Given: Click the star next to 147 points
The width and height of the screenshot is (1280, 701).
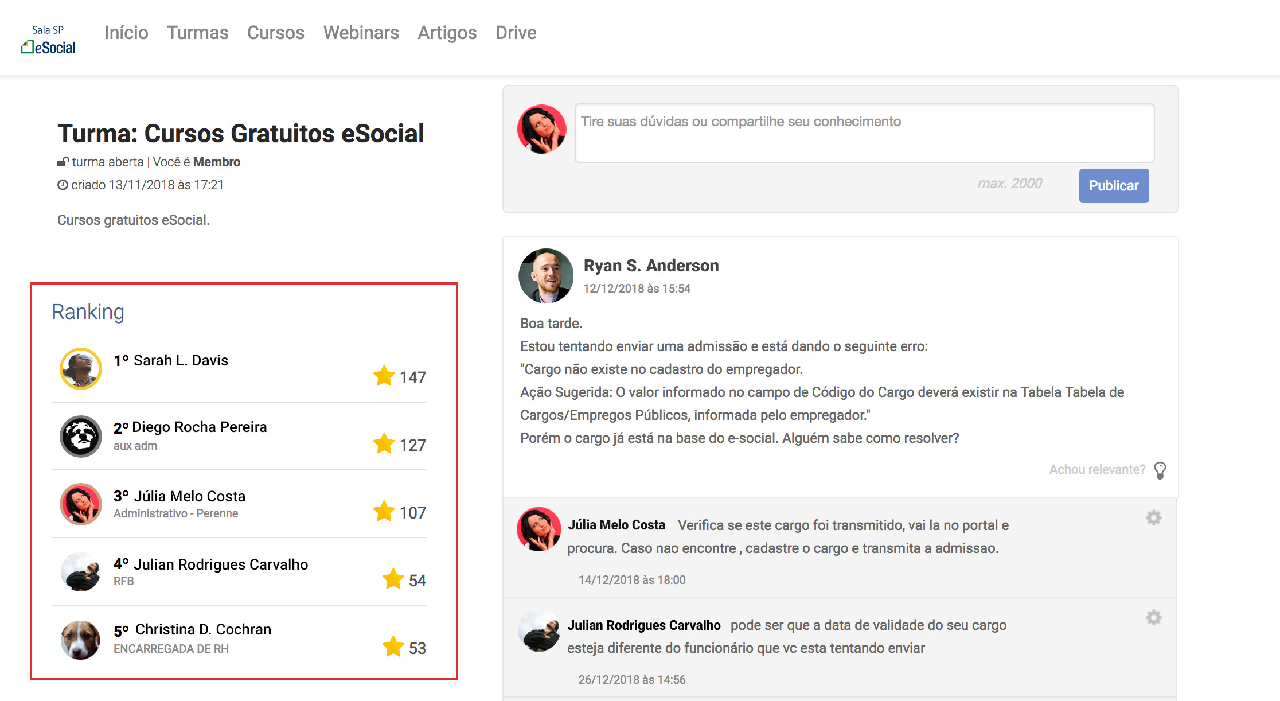Looking at the screenshot, I should 384,376.
